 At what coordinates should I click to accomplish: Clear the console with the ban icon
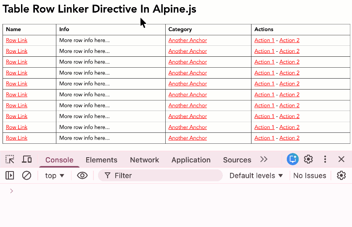point(26,175)
